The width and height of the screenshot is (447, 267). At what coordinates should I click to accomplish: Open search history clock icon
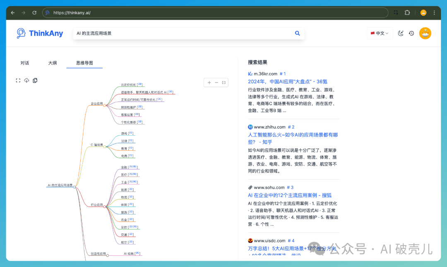[411, 34]
